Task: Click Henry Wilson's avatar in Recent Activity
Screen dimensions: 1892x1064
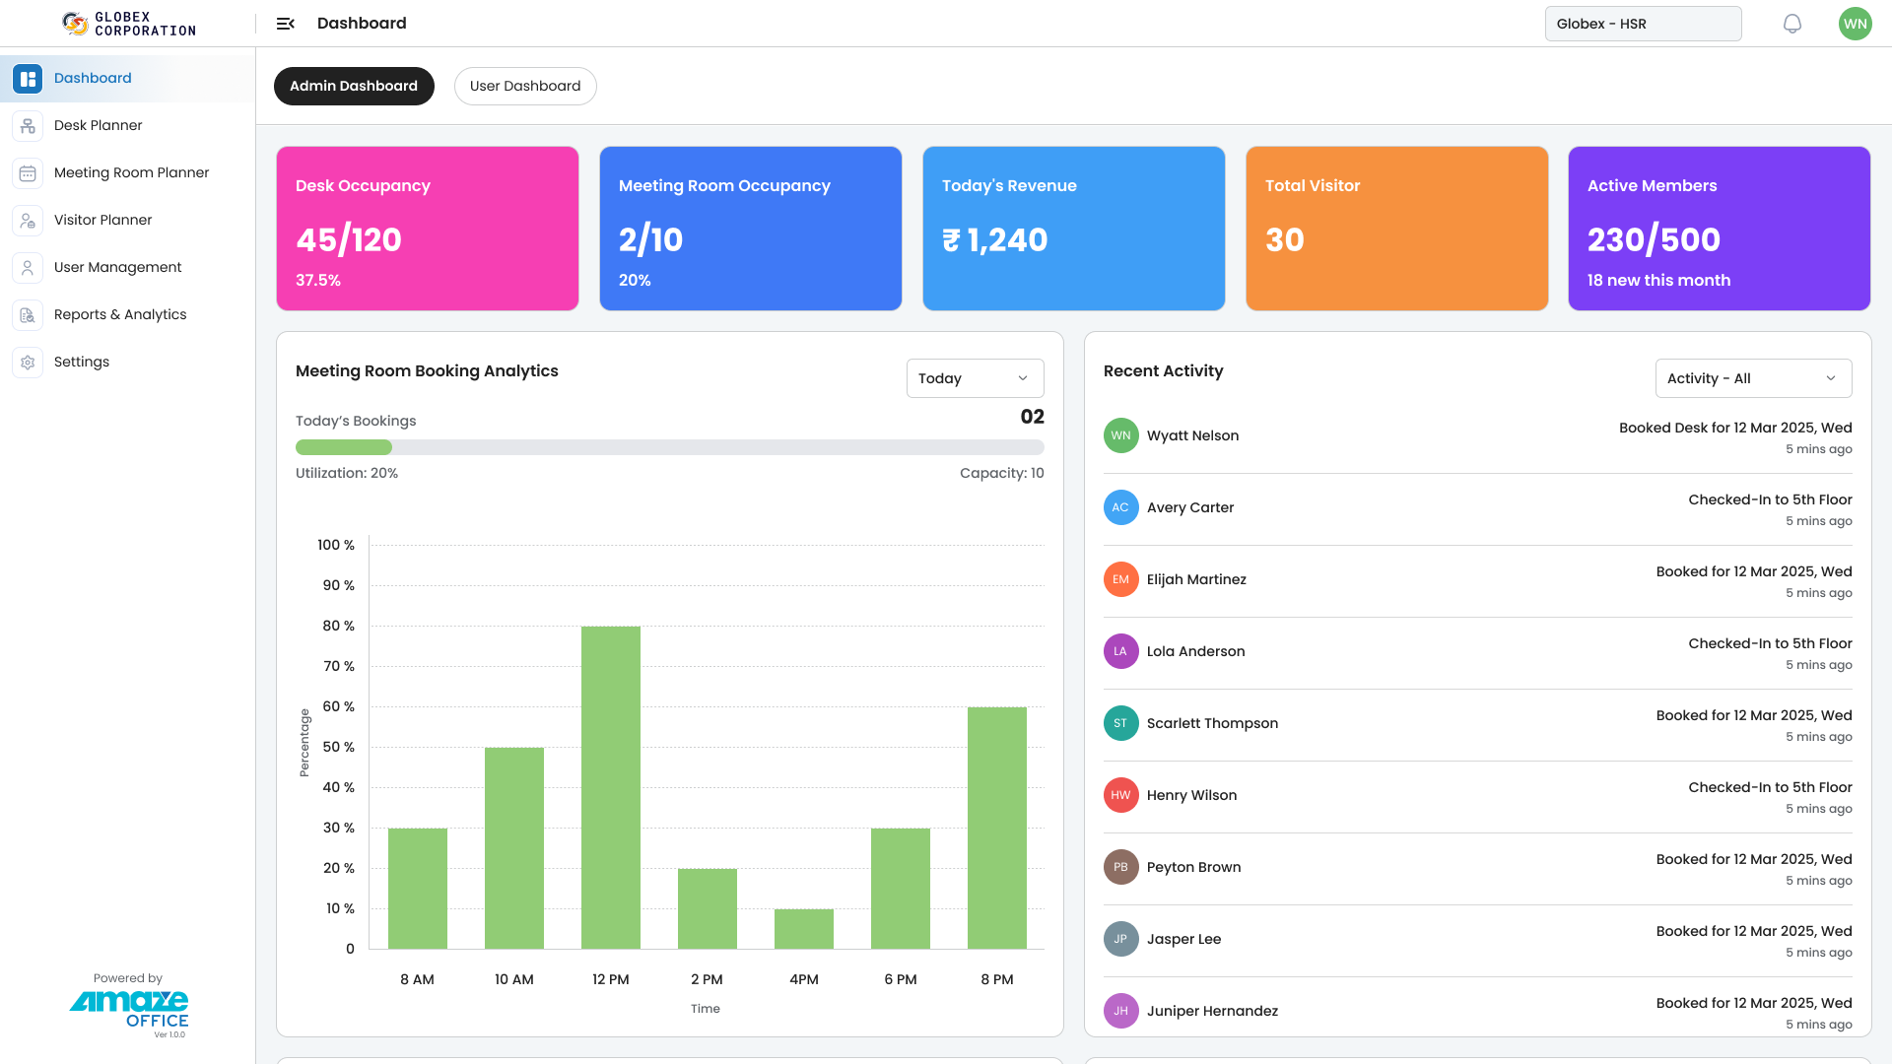Action: coord(1120,795)
